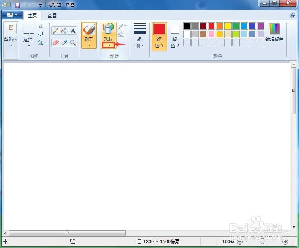This screenshot has height=248, width=299.
Task: Select the Eraser tool
Action: pyautogui.click(x=55, y=43)
